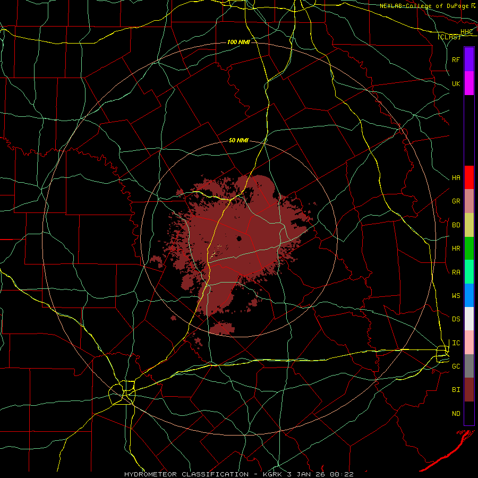Click the UK magenta legend swatch
The height and width of the screenshot is (478, 478).
click(469, 83)
